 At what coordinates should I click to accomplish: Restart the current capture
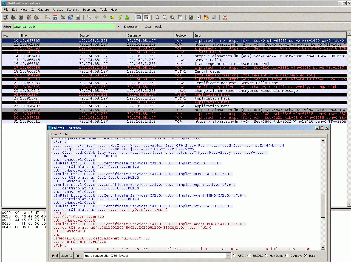pos(36,17)
